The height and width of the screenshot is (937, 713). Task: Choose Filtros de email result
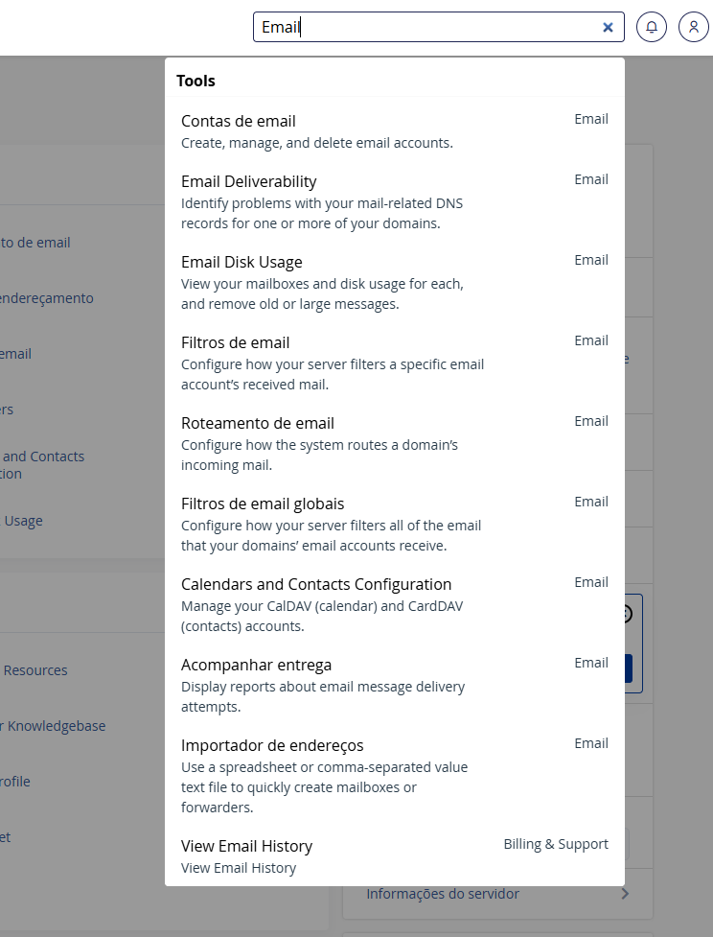[236, 342]
